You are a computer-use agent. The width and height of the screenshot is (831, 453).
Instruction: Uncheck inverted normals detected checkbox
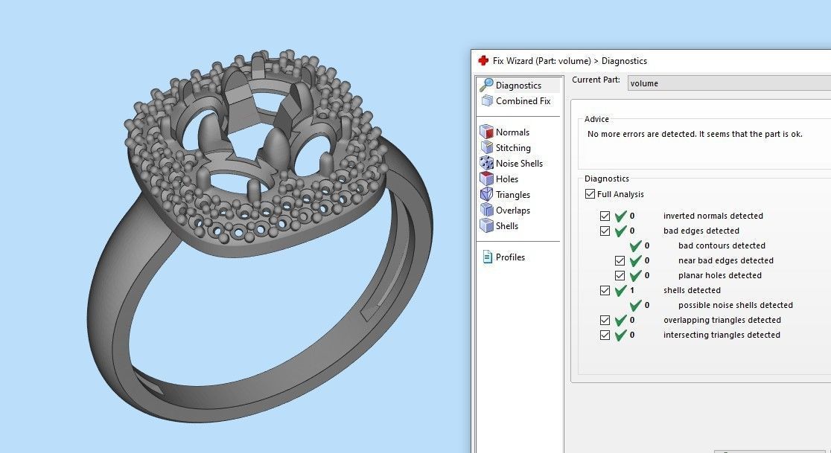coord(605,216)
